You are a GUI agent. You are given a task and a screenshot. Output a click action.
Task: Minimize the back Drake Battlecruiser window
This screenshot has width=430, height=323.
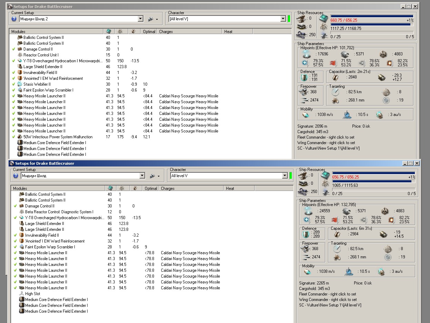pos(403,7)
